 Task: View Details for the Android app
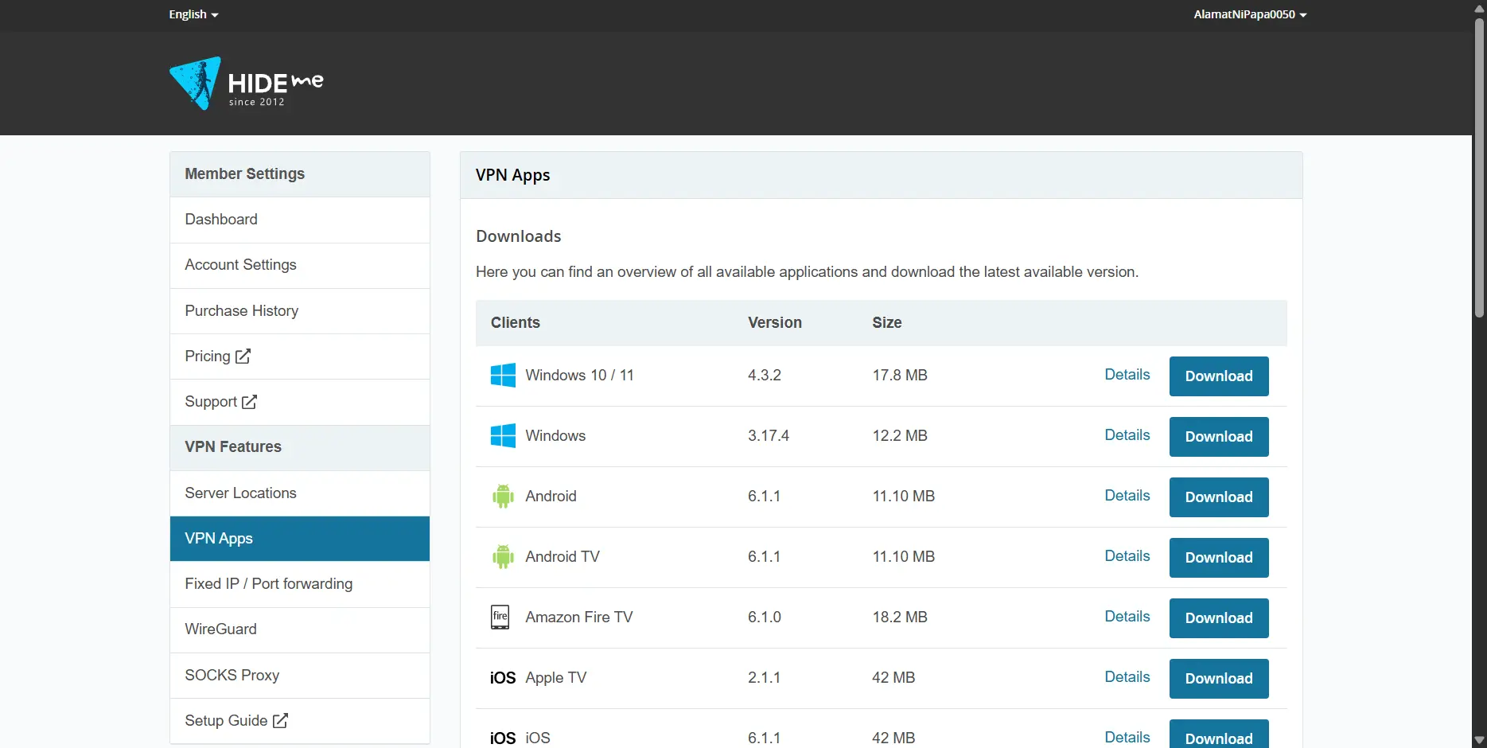(1127, 496)
